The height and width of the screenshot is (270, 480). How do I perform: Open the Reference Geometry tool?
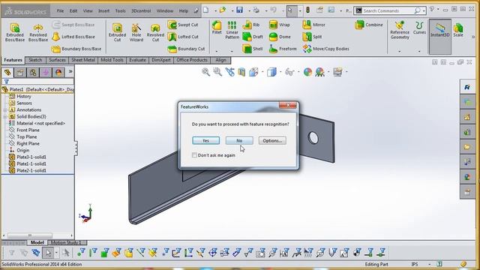[x=400, y=30]
